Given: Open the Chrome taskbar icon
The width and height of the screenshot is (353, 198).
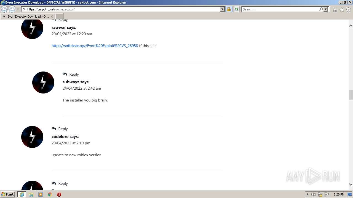Looking at the screenshot, I should pyautogui.click(x=50, y=194).
